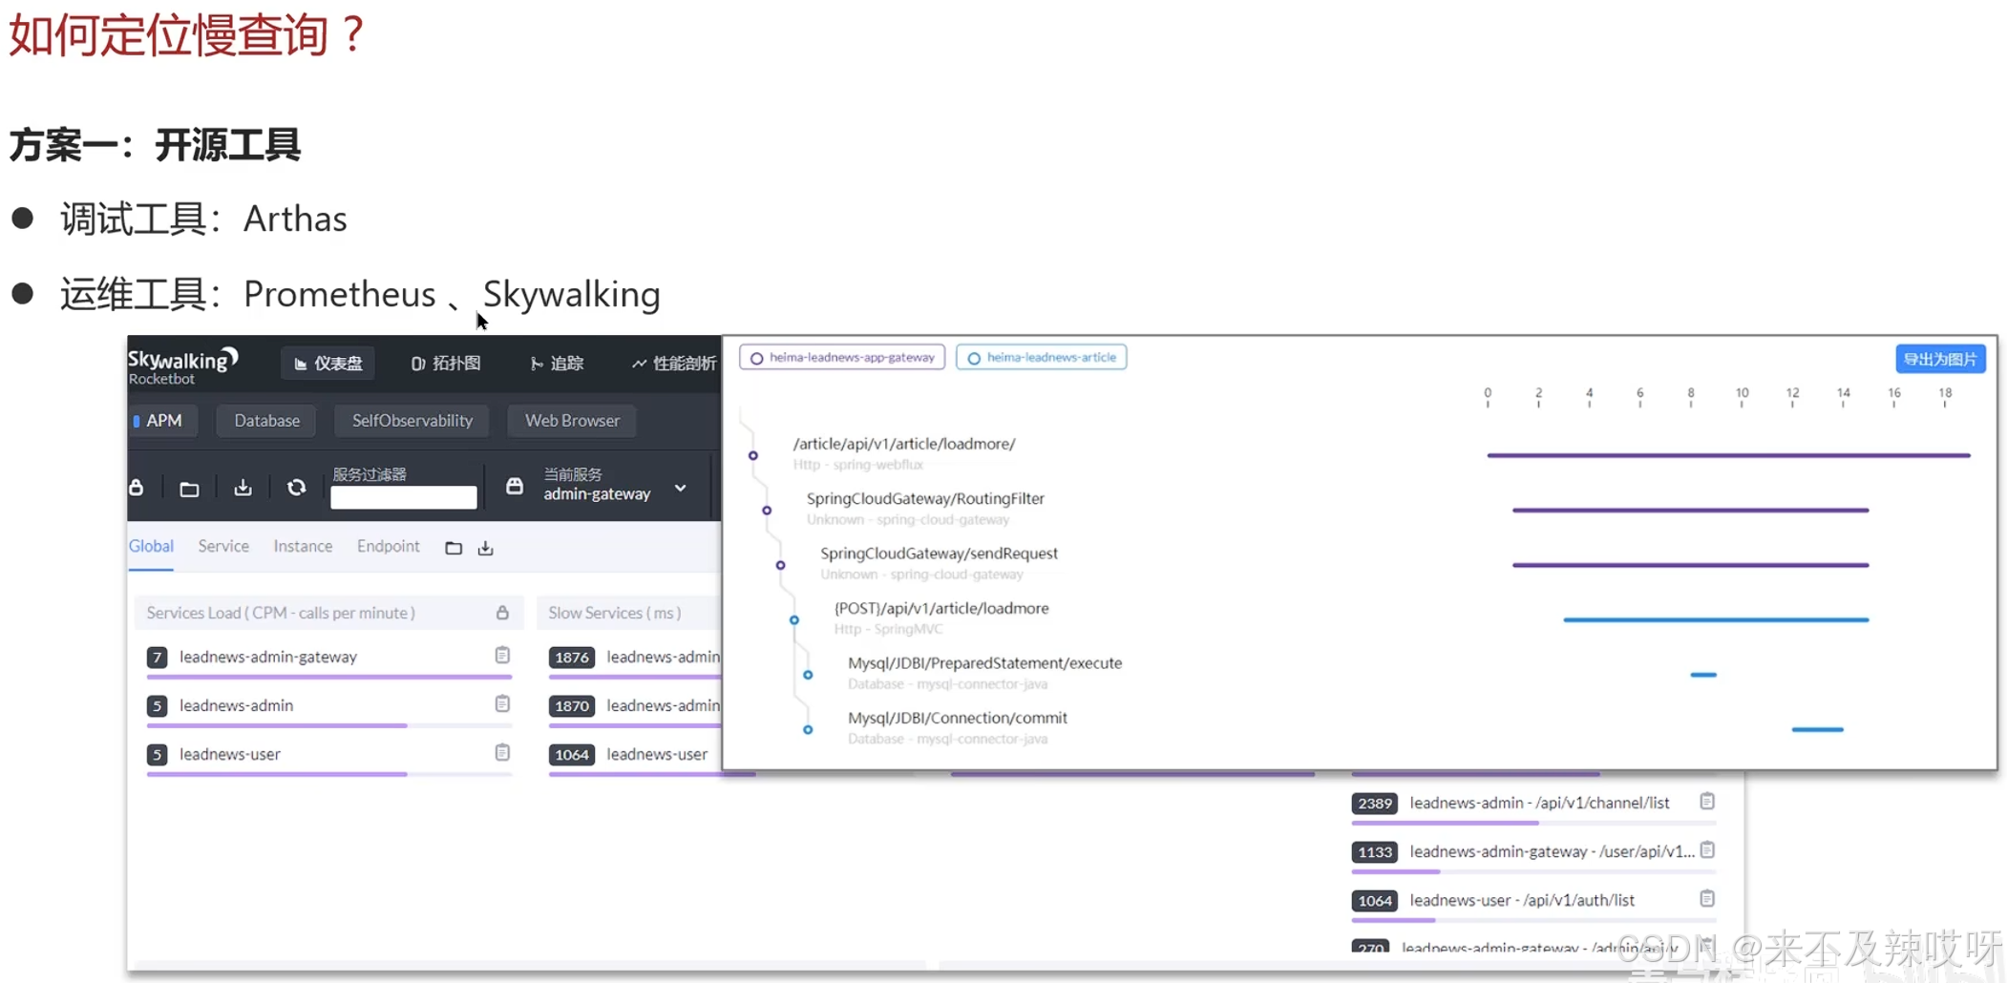Click node circle of RoutingFilter span
Image resolution: width=2007 pixels, height=983 pixels.
click(767, 511)
